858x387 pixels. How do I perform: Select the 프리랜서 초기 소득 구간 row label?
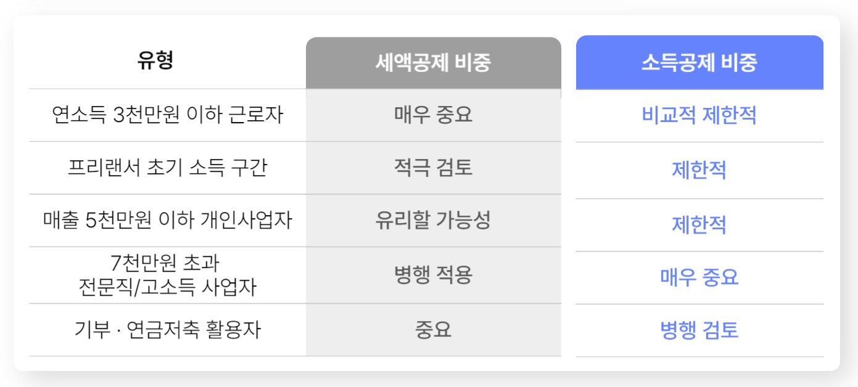click(x=167, y=168)
